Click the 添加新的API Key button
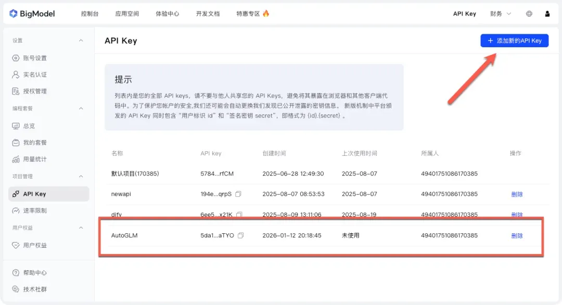Screen dimensions: 562x305 click(x=514, y=41)
